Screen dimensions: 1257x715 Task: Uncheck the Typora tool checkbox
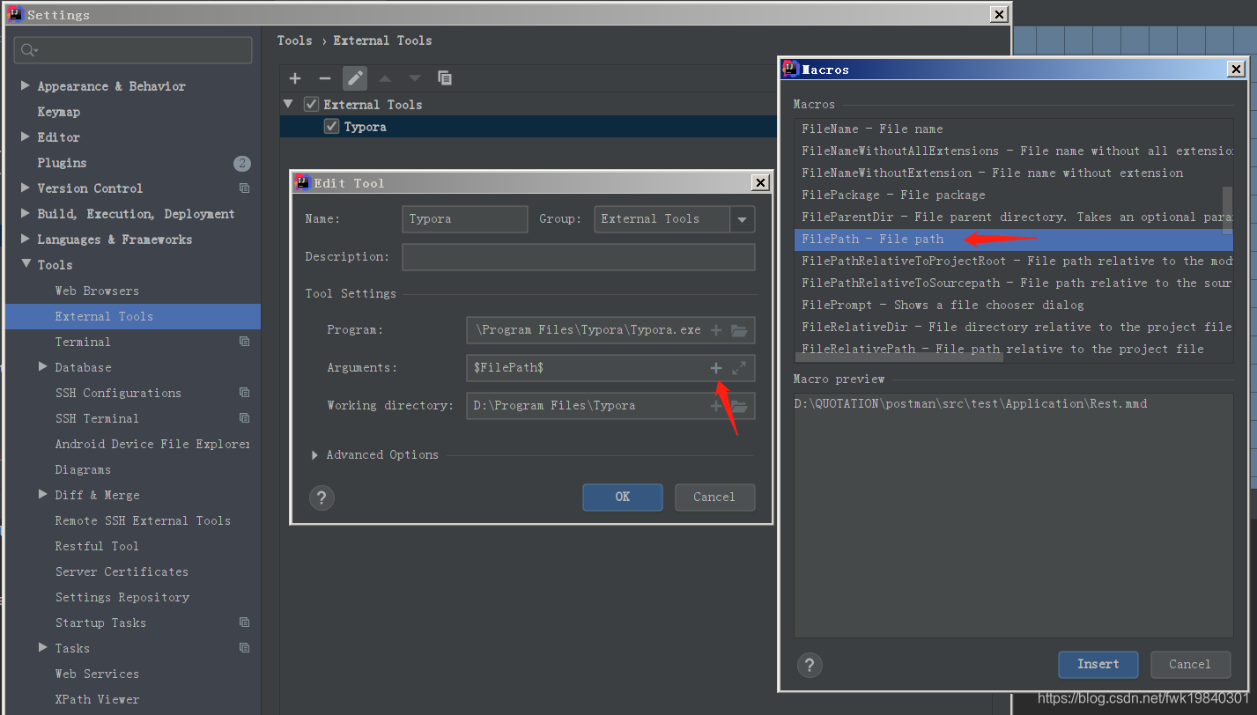[x=331, y=126]
